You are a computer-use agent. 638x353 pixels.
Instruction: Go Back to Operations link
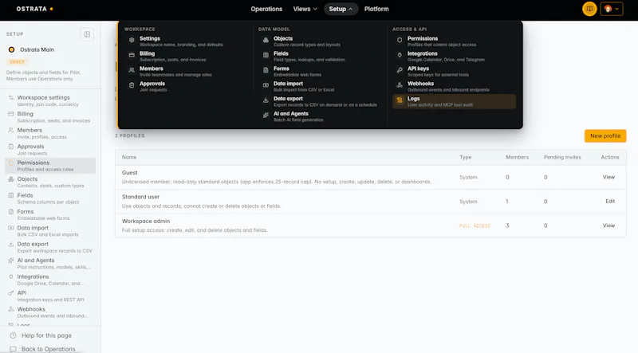coord(48,349)
